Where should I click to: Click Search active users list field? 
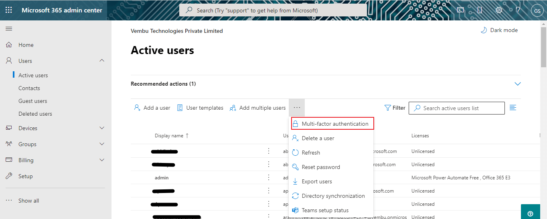coord(457,108)
